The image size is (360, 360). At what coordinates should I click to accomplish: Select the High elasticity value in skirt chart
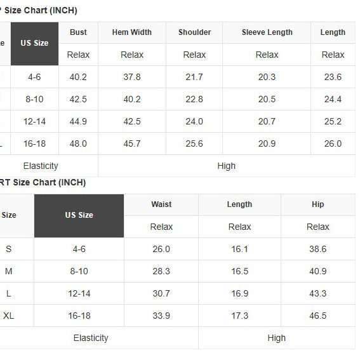[x=277, y=338]
